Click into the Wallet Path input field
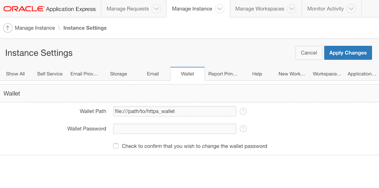Viewport: 379px width, 188px height. 174,111
